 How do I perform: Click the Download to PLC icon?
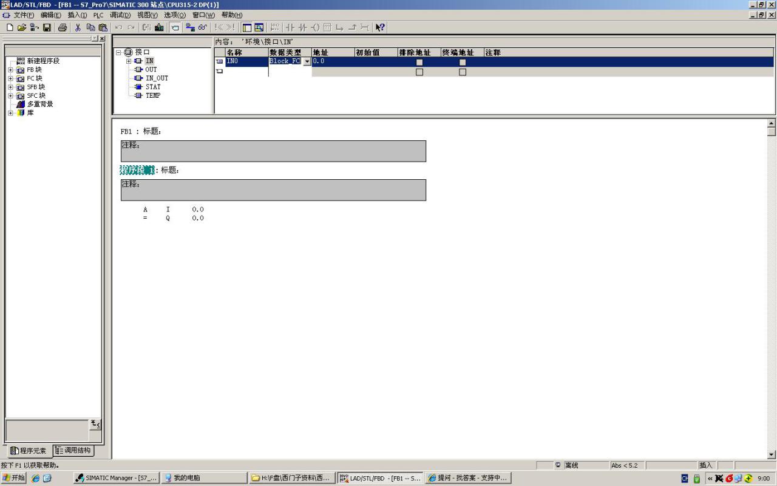click(159, 27)
